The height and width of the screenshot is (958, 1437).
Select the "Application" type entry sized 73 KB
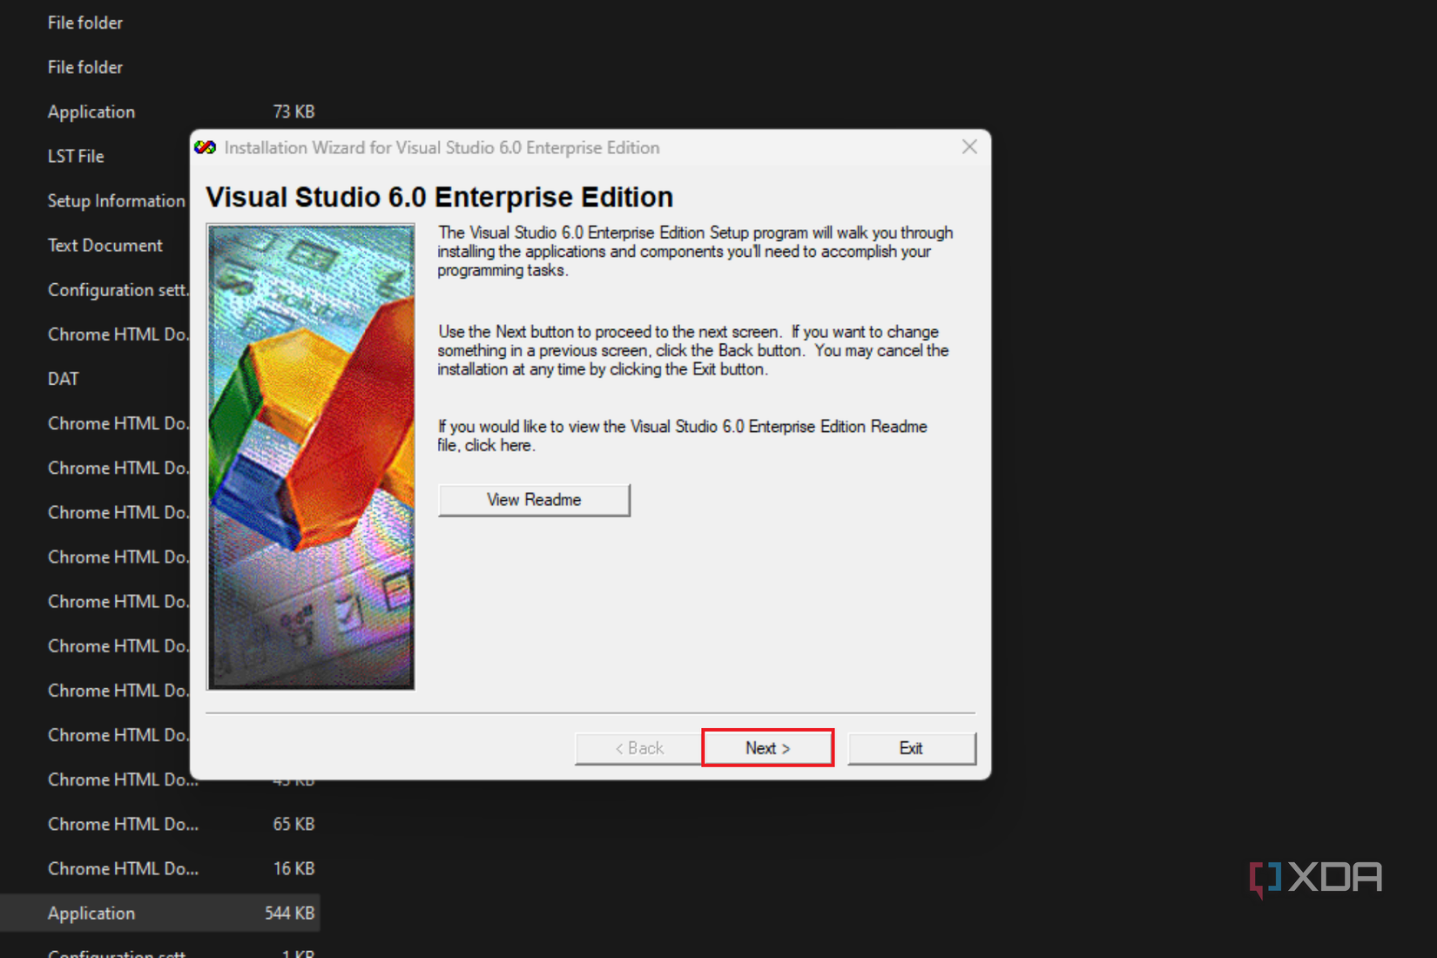(x=91, y=112)
